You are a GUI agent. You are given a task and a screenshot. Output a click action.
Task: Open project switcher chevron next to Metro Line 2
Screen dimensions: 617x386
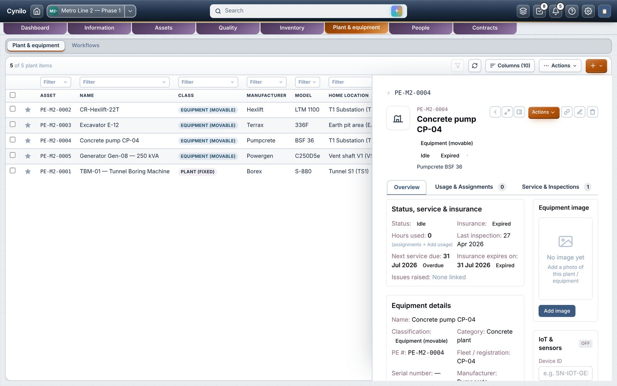point(130,11)
